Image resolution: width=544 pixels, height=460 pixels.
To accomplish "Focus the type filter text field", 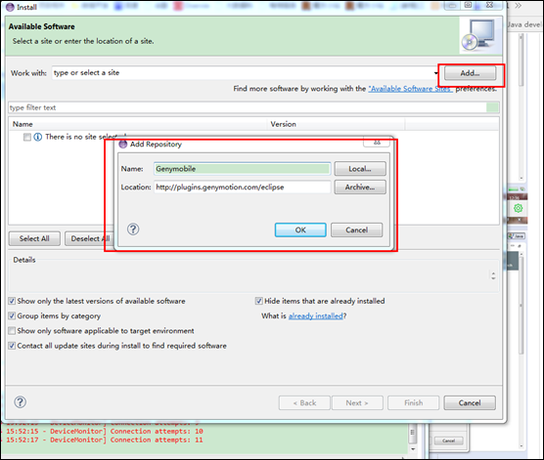I will pos(248,107).
